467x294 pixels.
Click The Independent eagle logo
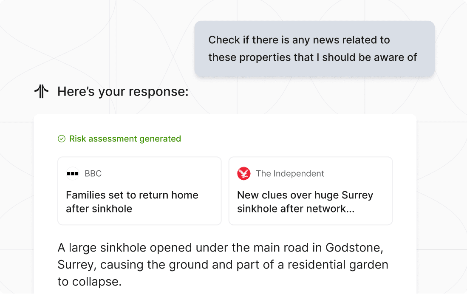(x=243, y=173)
